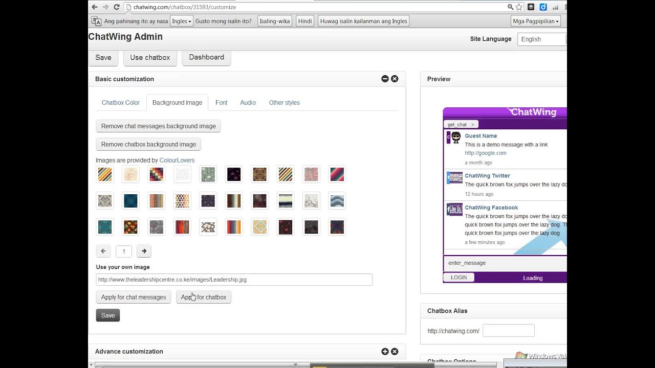Click Remove chat messages background image
The image size is (655, 368).
coord(159,126)
